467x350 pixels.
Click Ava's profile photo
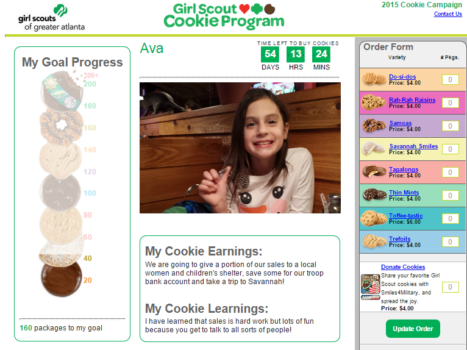coord(240,148)
